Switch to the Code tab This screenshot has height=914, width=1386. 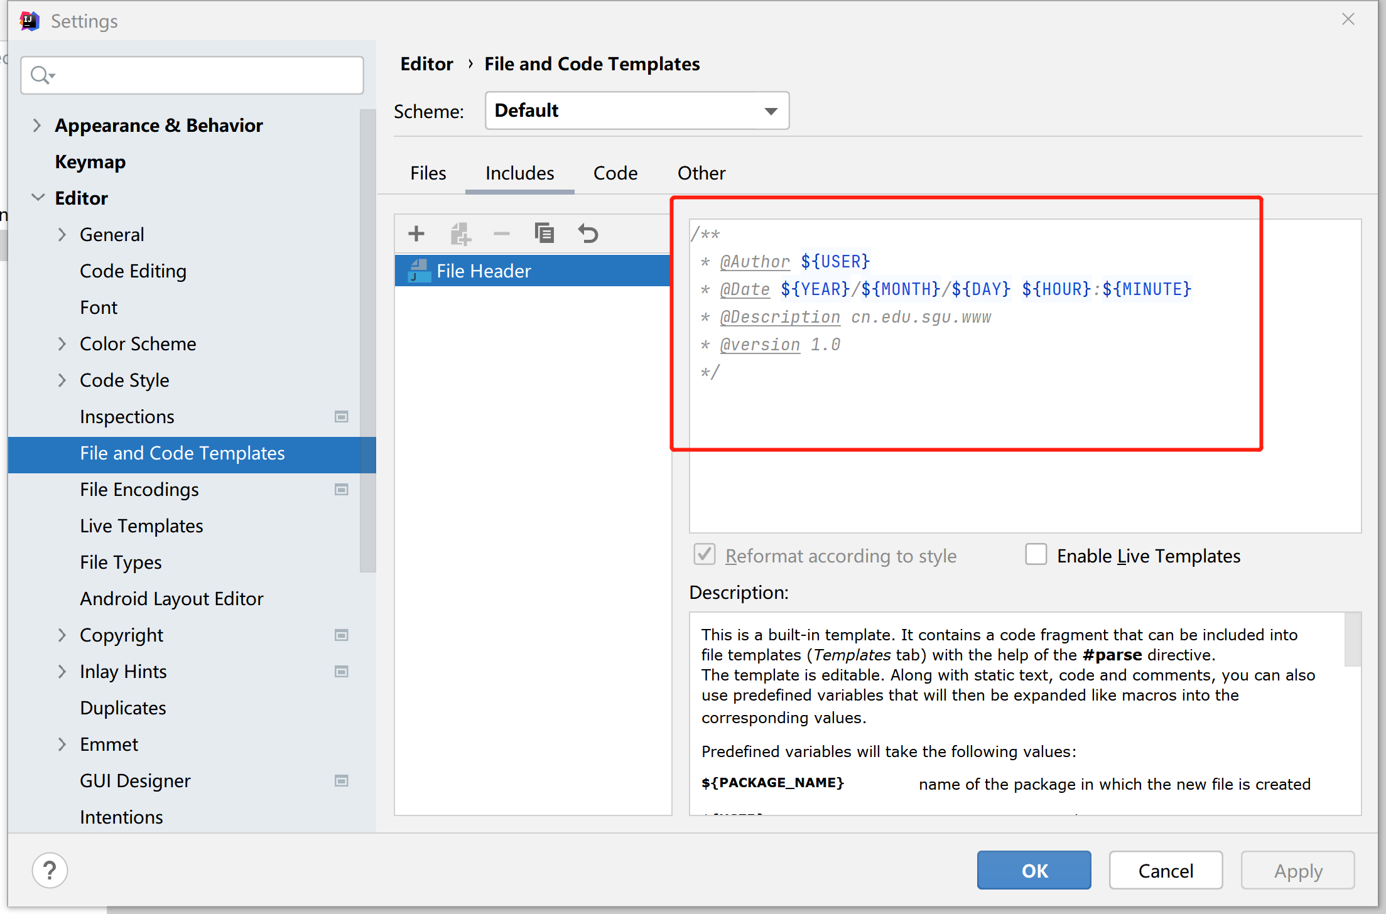614,173
